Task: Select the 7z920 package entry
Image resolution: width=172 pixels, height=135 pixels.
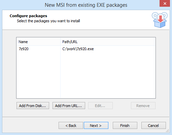Action: pos(24,49)
